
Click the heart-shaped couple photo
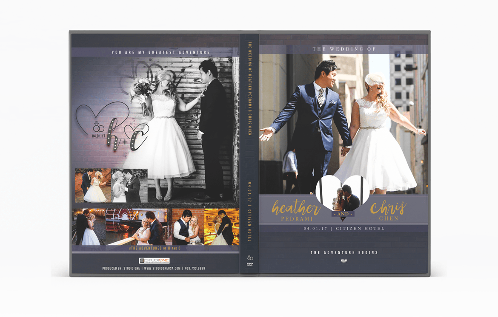coord(343,193)
